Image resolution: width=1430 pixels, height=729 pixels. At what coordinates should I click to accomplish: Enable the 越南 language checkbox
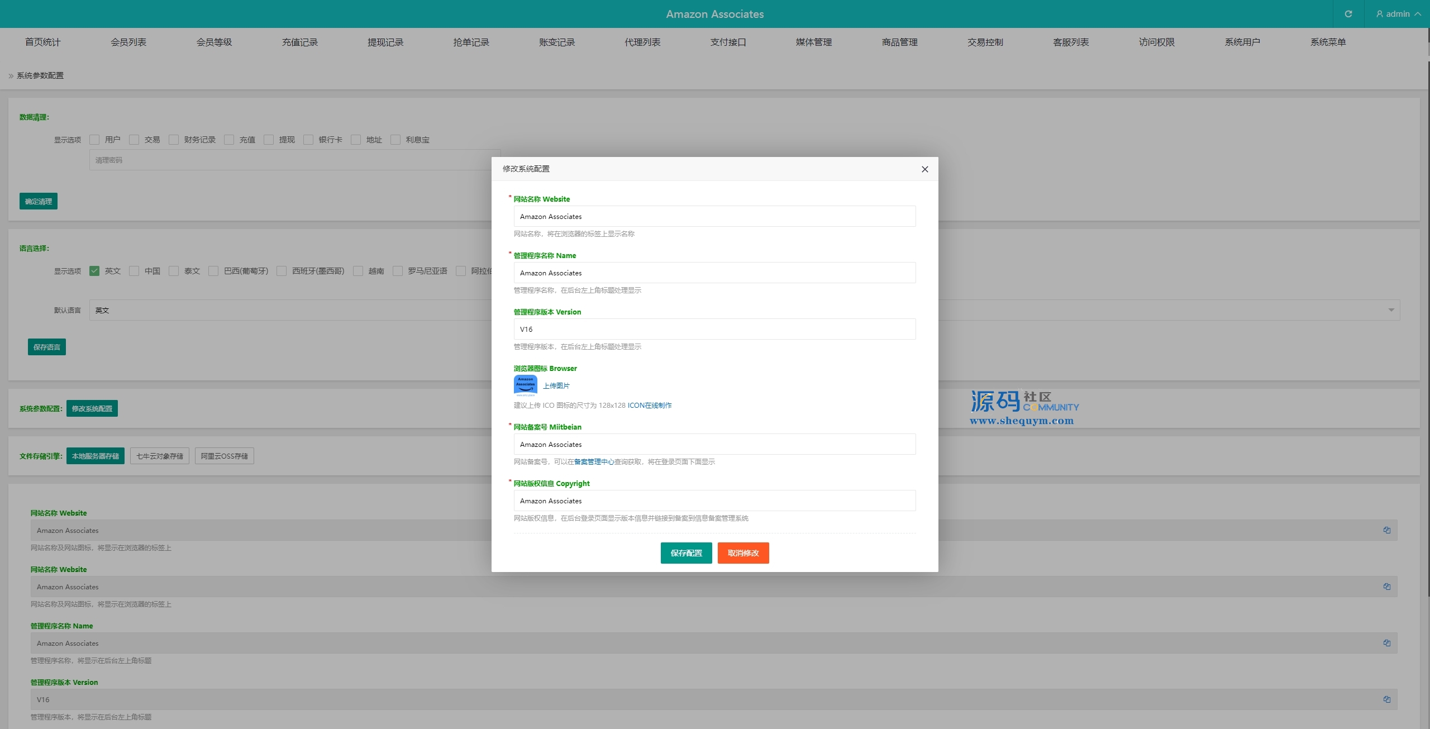point(358,271)
